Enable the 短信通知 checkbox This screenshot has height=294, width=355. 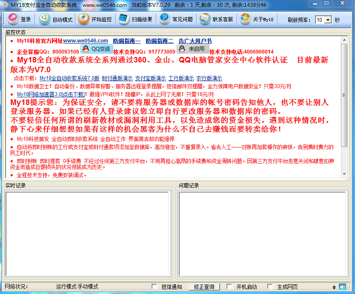[154, 286]
